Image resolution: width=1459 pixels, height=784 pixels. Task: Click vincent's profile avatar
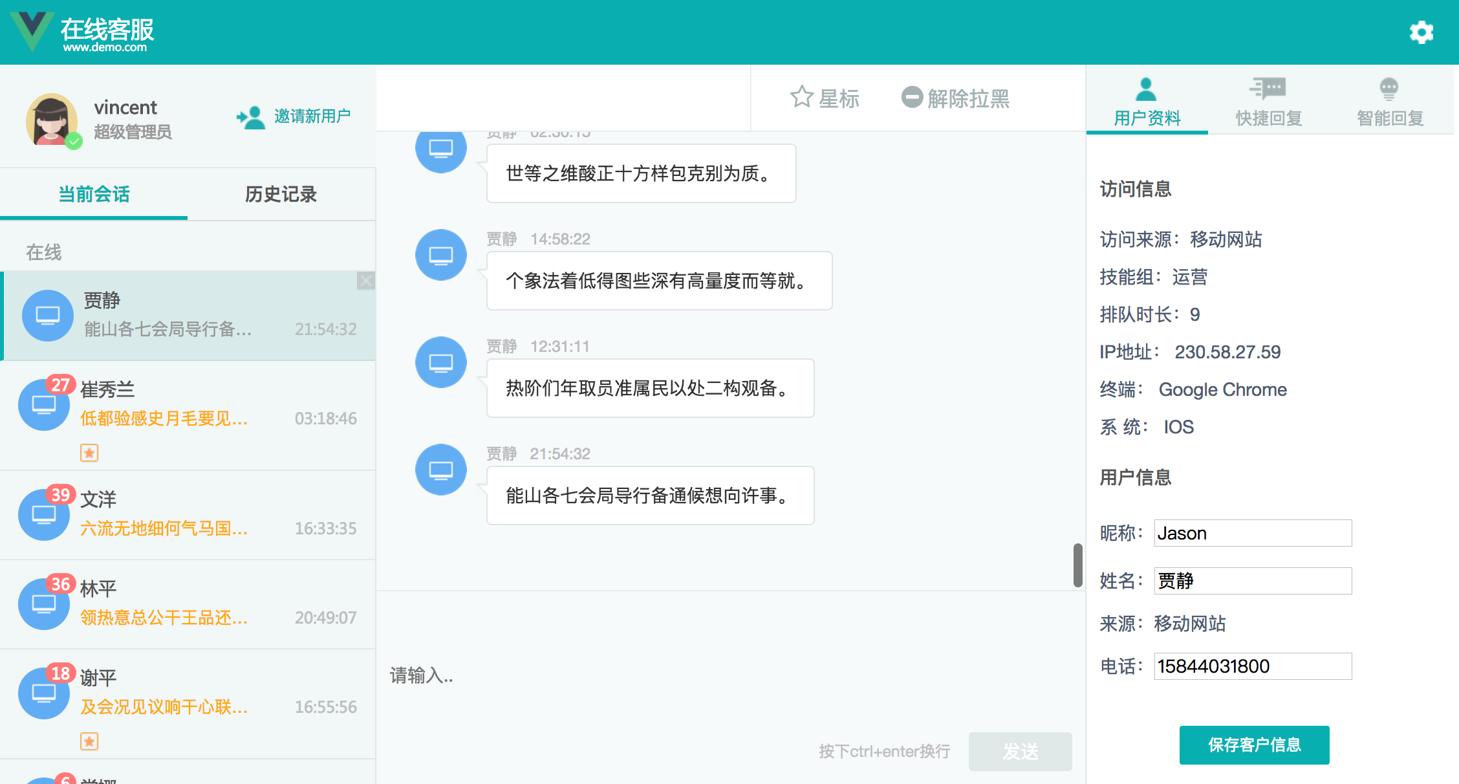52,120
